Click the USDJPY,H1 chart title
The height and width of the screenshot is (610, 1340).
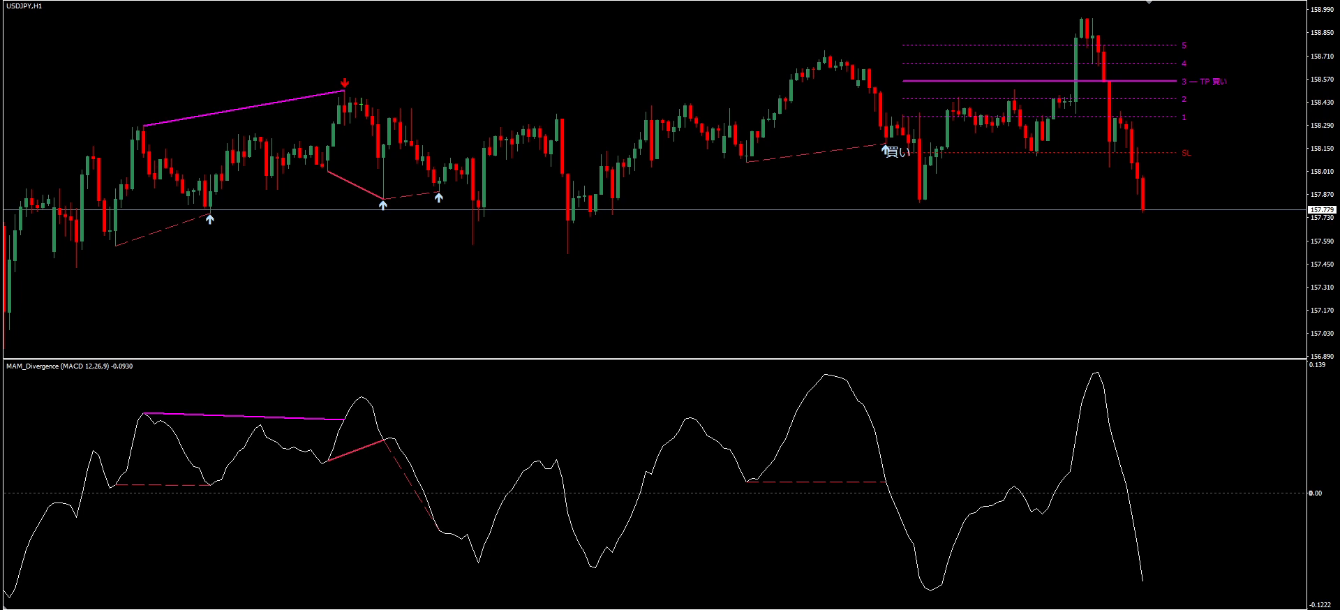tap(24, 6)
